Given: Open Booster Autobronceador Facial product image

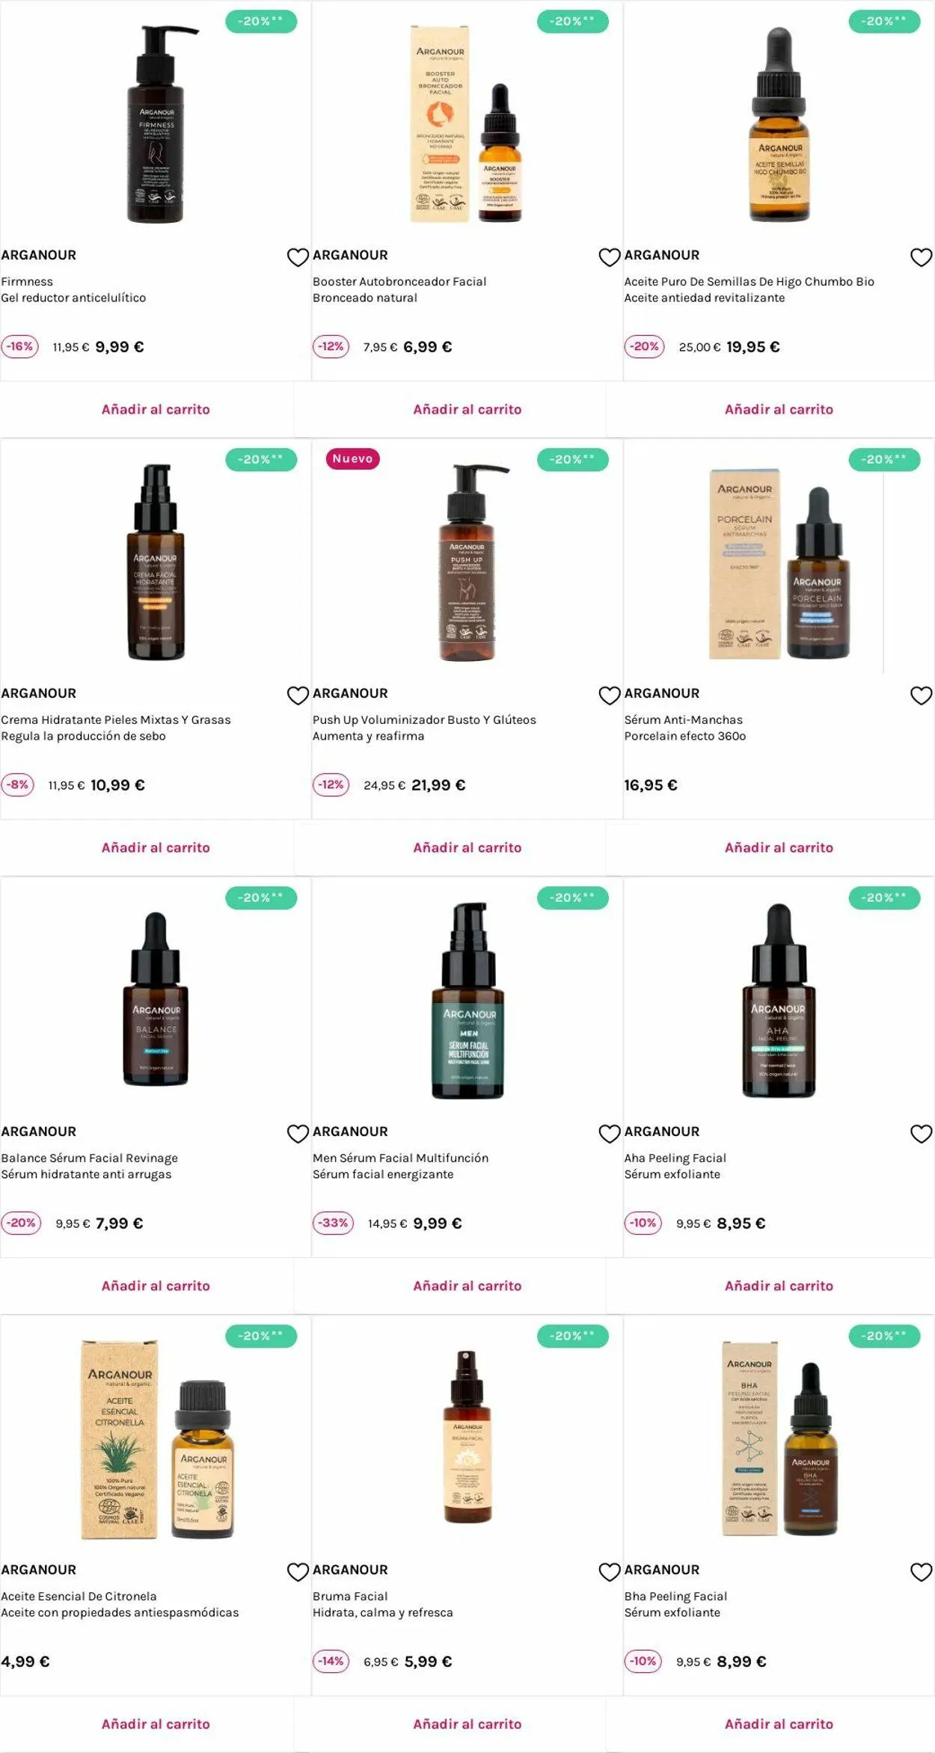Looking at the screenshot, I should 467,123.
